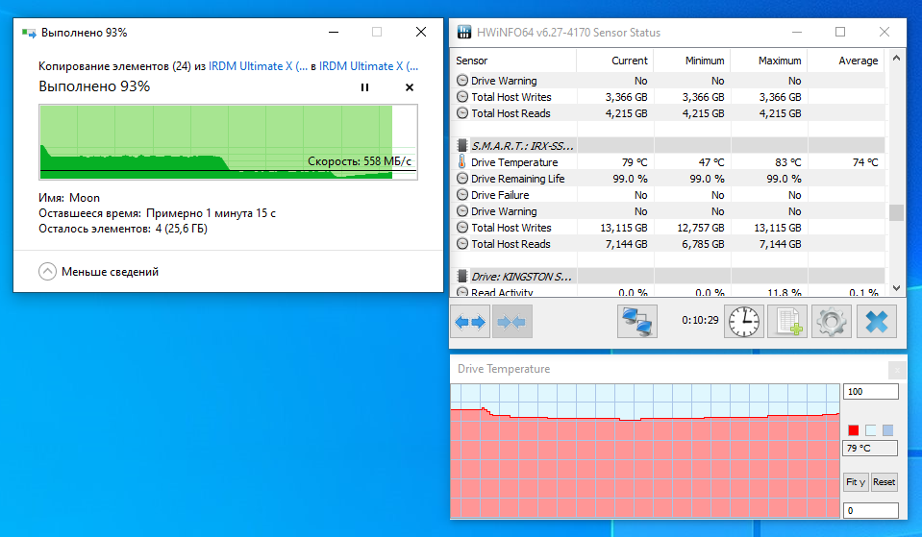Collapse details with Меньше сведений chevron

point(48,272)
